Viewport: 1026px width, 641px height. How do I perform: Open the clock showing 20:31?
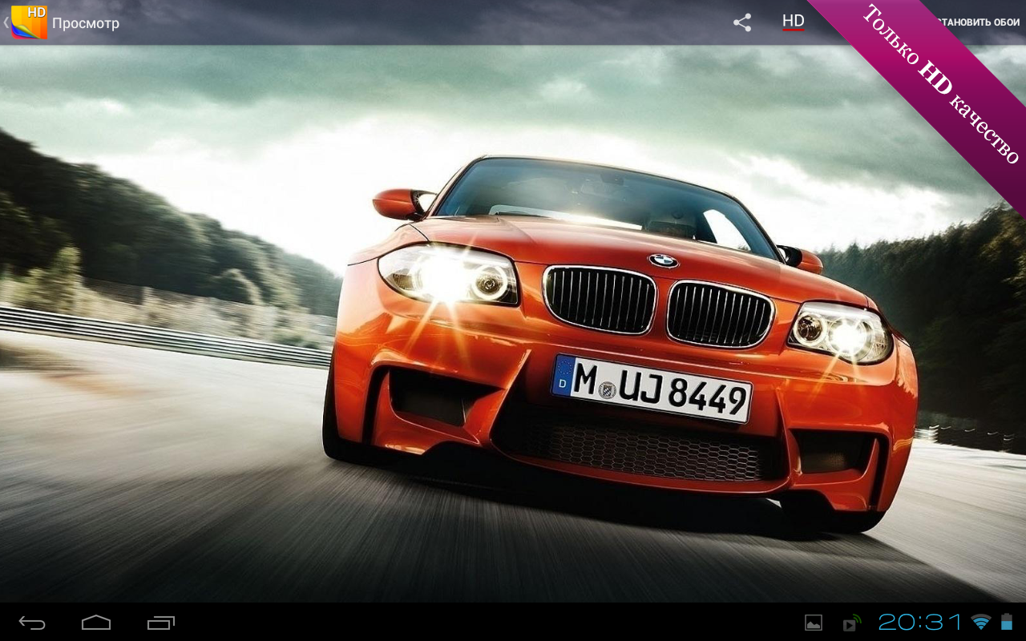(919, 622)
